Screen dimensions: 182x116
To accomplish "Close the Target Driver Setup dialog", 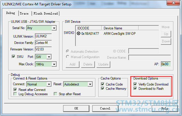I will (x=173, y=3).
